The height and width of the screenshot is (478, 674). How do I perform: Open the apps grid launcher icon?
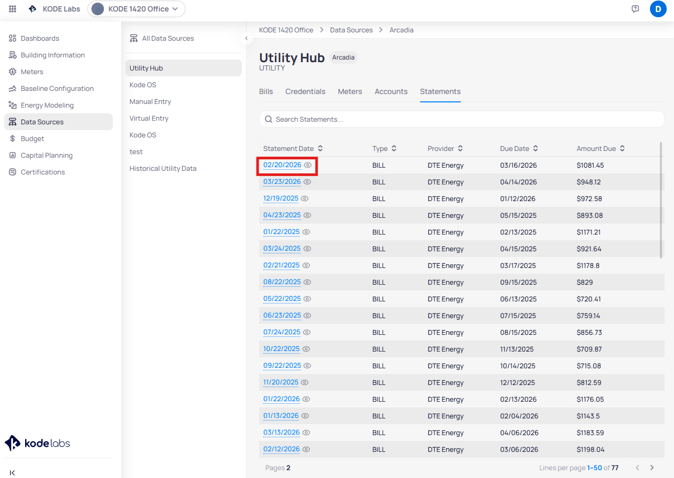(13, 9)
